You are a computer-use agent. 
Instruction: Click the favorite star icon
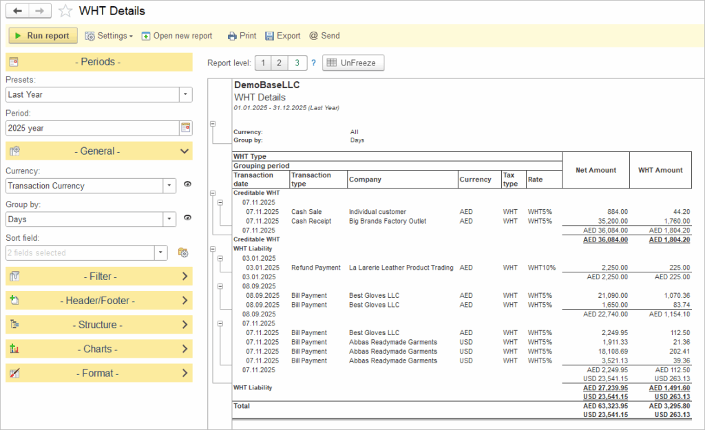point(65,11)
